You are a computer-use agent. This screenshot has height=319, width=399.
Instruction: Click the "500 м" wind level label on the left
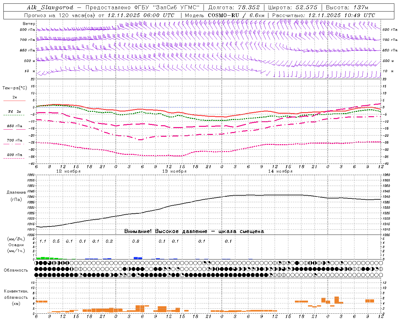click(30, 61)
